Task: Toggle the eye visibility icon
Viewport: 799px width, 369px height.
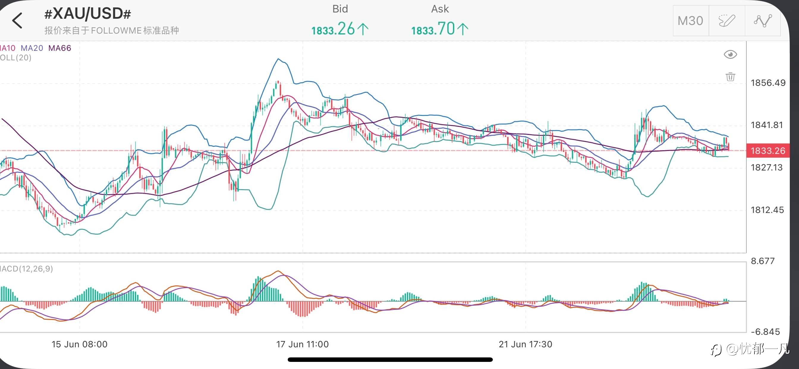Action: 730,55
